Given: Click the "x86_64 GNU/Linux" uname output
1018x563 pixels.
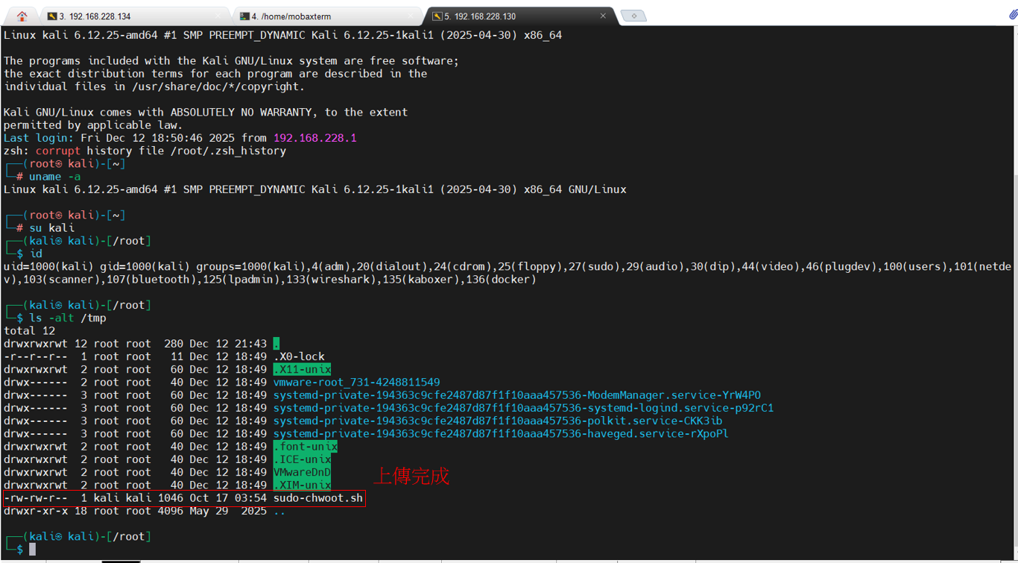Looking at the screenshot, I should point(575,189).
